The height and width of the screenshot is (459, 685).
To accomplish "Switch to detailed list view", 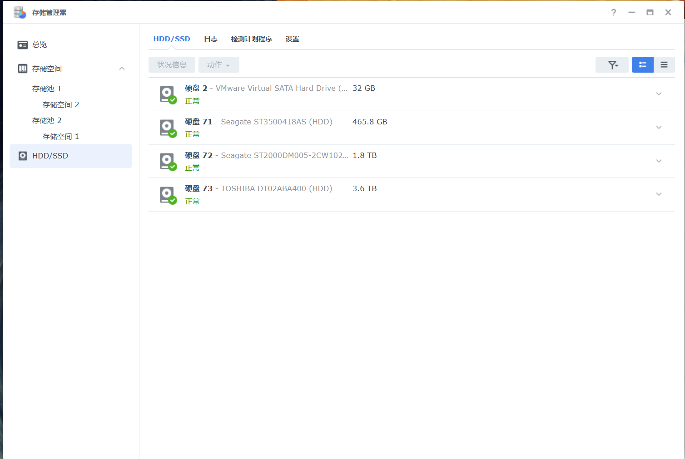I will [x=643, y=65].
